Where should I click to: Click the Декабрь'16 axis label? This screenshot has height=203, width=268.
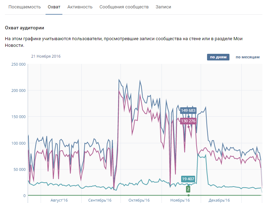[x=219, y=200]
